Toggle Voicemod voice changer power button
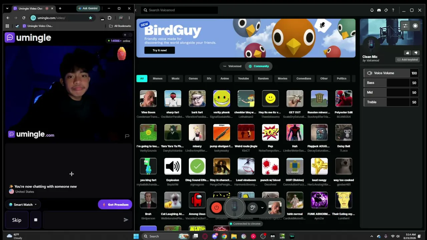 click(x=217, y=208)
